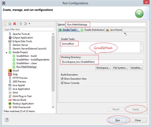Click the Gradle icon next to Run MathWebApp
This screenshot has width=151, height=127.
(x=14, y=67)
